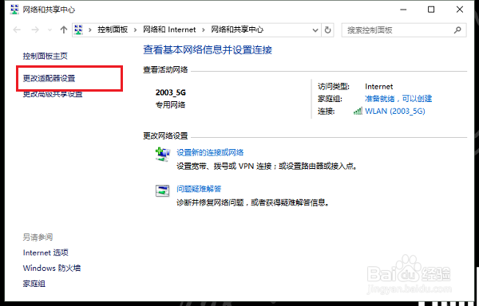The height and width of the screenshot is (306, 479).
Task: Click the search magnifier icon
Action: 457,30
